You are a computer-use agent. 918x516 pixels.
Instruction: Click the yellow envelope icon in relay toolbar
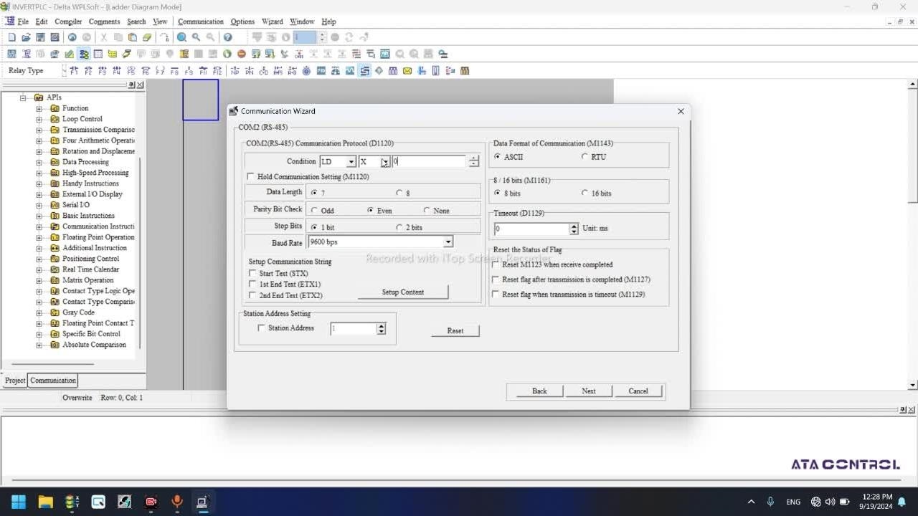tap(407, 71)
